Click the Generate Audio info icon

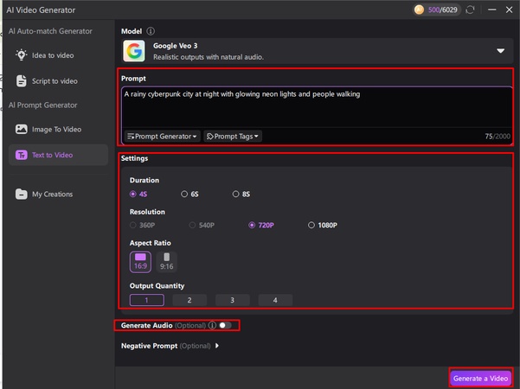(x=212, y=325)
